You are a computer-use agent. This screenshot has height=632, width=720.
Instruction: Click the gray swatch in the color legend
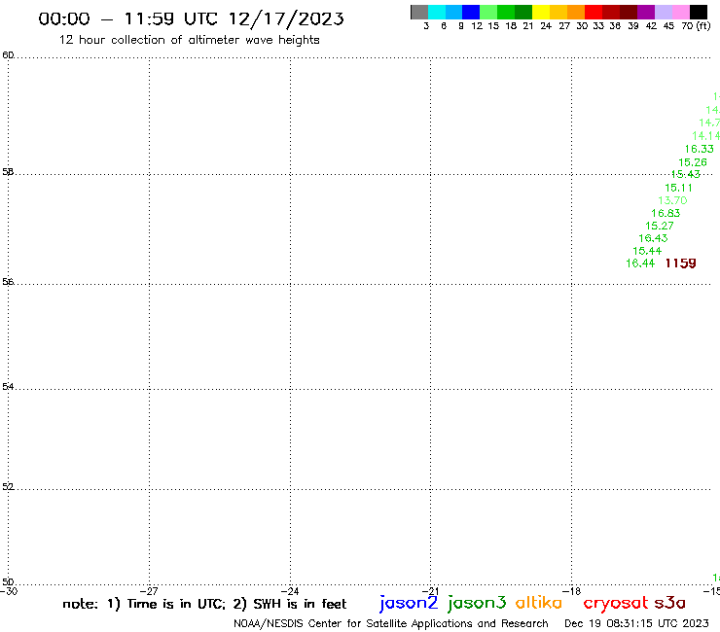click(x=419, y=12)
